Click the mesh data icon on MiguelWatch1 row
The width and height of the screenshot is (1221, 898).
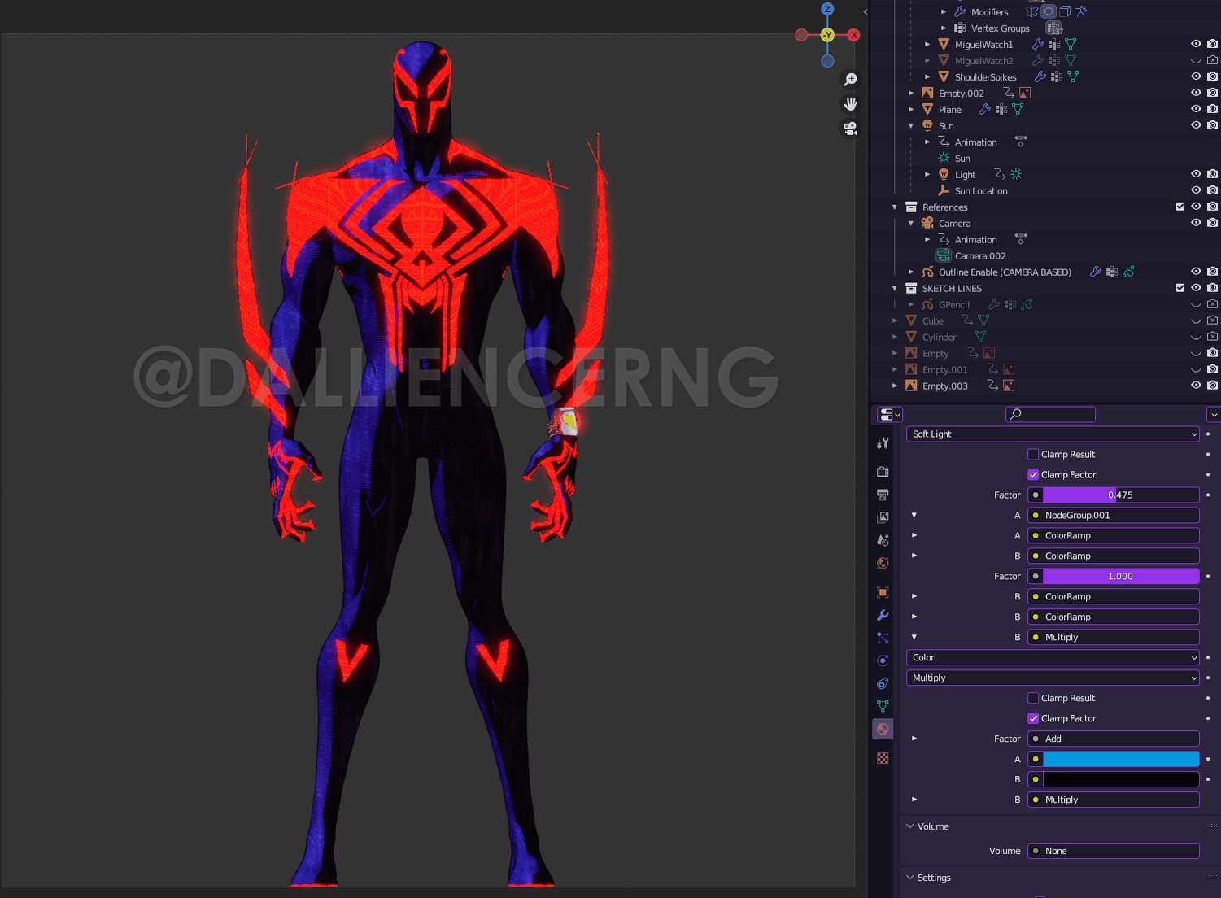(1071, 44)
